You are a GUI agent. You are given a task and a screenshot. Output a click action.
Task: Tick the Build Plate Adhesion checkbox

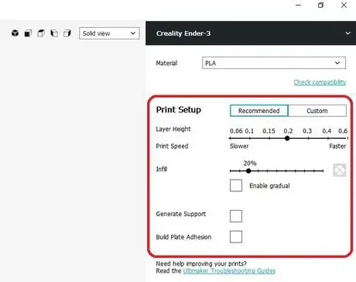tap(236, 237)
